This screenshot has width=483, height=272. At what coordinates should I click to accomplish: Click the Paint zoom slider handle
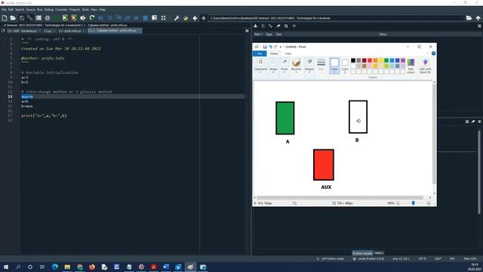(413, 203)
